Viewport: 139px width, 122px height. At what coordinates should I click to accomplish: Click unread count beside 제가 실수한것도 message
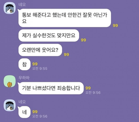[x=83, y=40]
